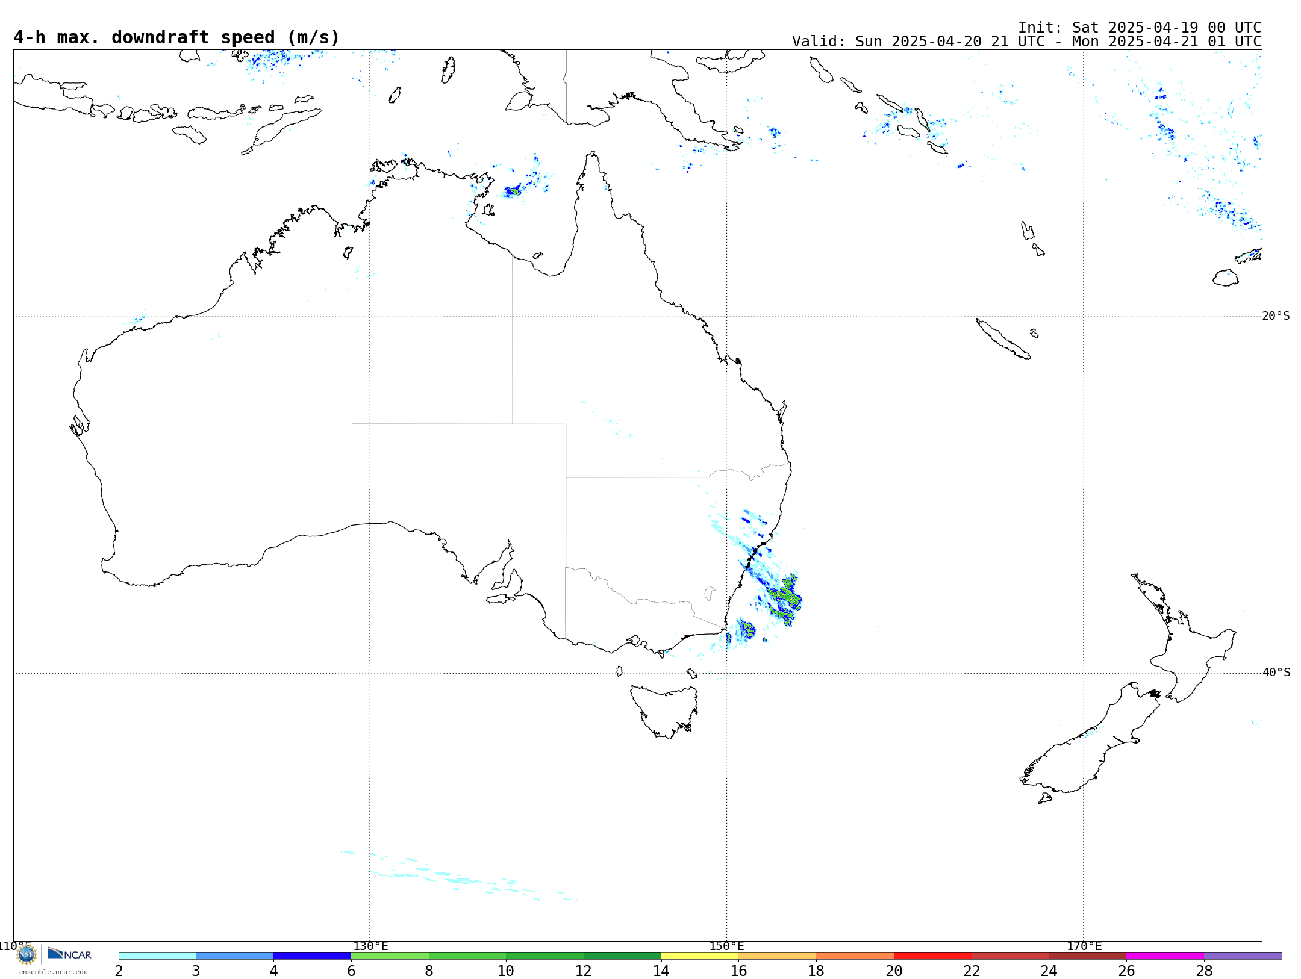
Task: Click the Tasmania island outline
Action: (x=664, y=712)
